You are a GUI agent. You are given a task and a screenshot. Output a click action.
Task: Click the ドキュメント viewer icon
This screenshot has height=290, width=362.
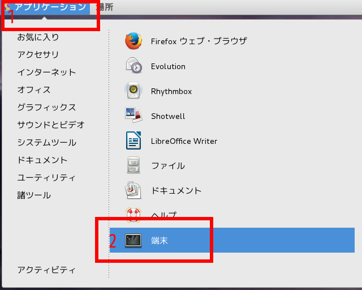tap(133, 190)
